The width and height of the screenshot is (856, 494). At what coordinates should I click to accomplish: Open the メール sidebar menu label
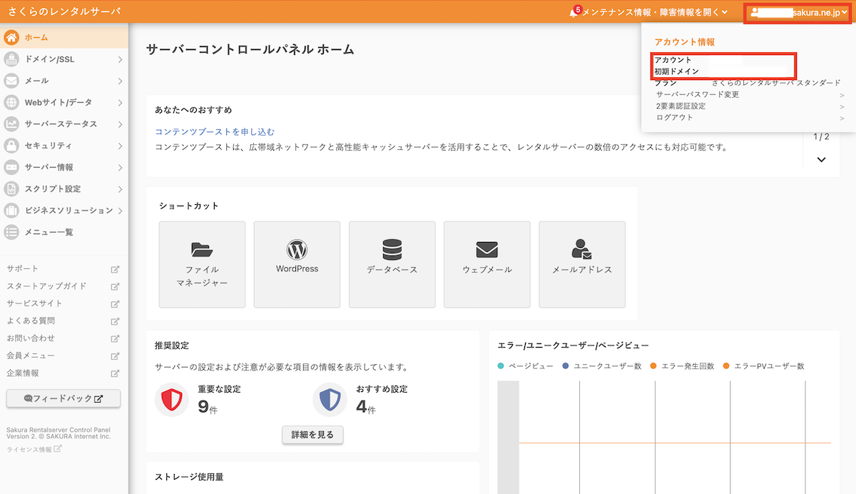coord(37,81)
